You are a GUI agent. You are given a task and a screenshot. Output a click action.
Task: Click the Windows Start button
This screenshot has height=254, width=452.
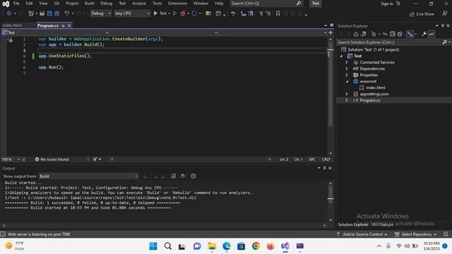click(x=153, y=246)
